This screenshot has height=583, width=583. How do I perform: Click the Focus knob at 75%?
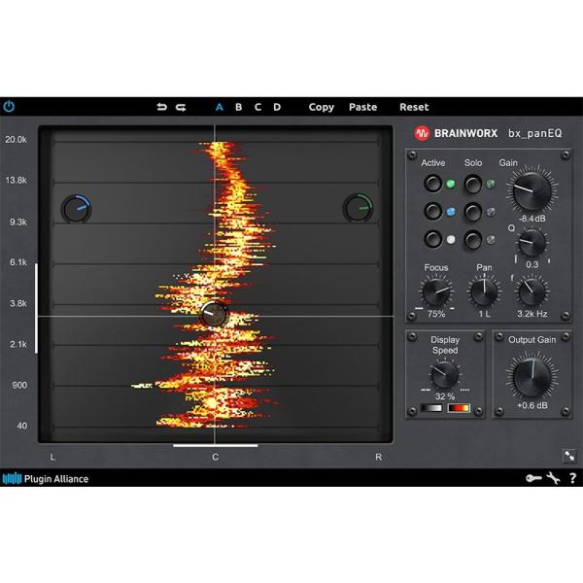436,291
